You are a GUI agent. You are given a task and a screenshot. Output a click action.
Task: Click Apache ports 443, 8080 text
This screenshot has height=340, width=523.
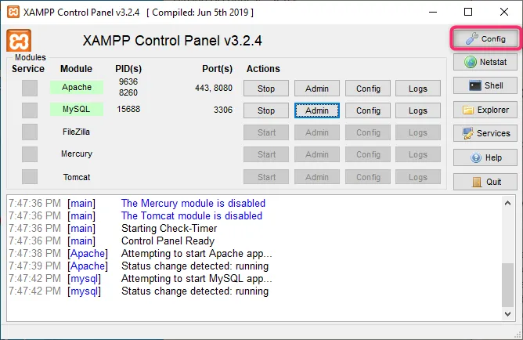pyautogui.click(x=214, y=88)
